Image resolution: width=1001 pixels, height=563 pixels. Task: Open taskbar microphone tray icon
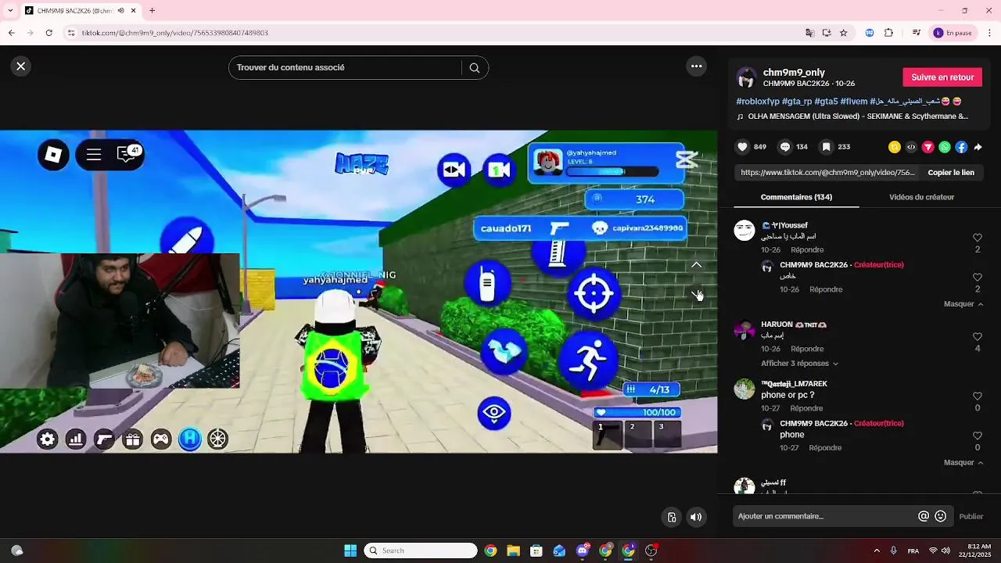click(893, 550)
